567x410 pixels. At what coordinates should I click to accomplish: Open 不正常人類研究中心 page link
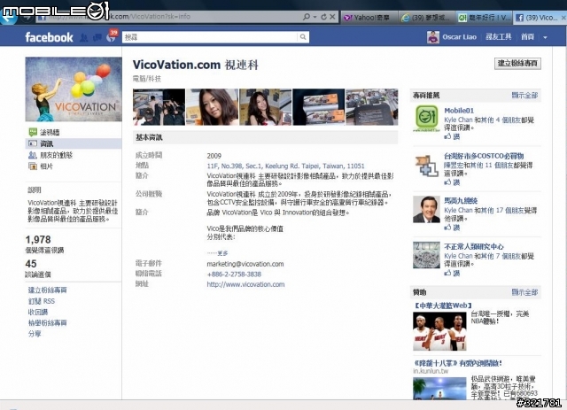click(x=474, y=246)
